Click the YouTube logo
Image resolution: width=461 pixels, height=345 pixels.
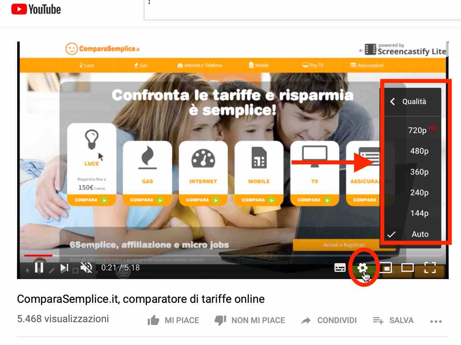(36, 9)
